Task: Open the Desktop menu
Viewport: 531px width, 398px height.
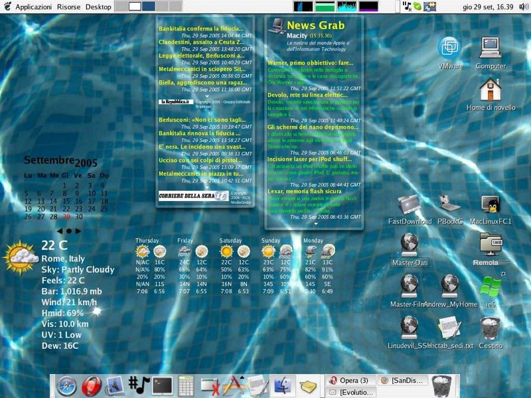Action: [98, 7]
